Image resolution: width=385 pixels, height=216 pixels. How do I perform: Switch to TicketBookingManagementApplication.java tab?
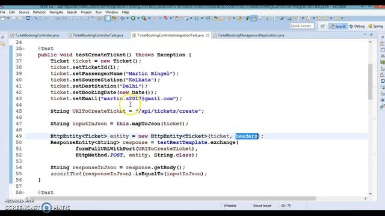pos(248,35)
